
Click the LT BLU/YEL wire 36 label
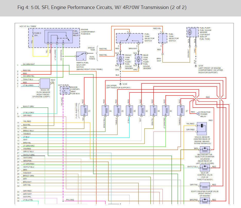click(x=28, y=200)
